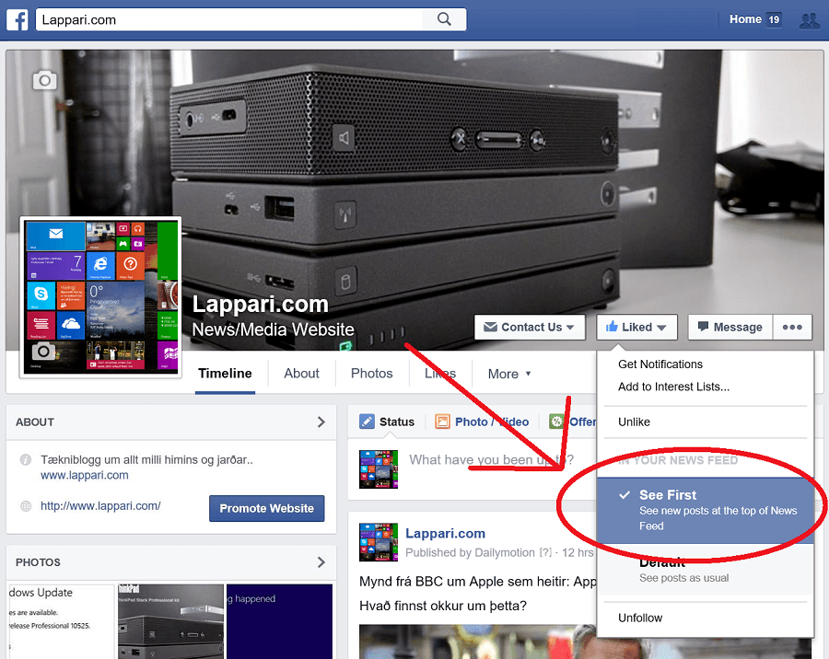This screenshot has width=829, height=659.
Task: Choose Get Notifications menu entry
Action: pyautogui.click(x=660, y=364)
